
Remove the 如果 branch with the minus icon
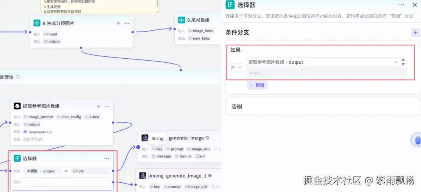click(x=412, y=50)
